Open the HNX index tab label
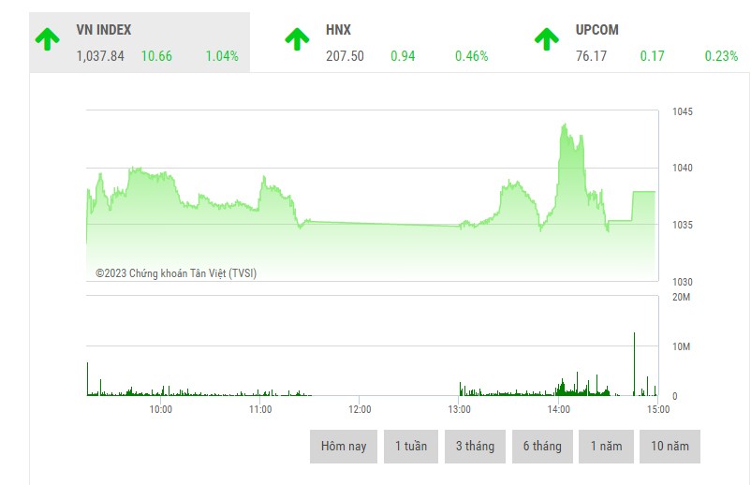This screenshot has height=485, width=751. pyautogui.click(x=338, y=30)
